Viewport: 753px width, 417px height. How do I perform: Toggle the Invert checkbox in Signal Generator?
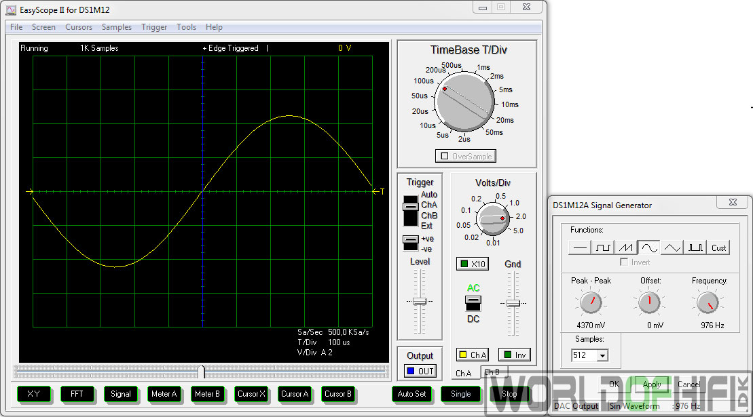(x=624, y=262)
